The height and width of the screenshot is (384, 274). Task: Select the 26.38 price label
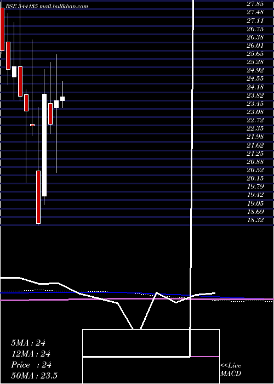coord(255,37)
